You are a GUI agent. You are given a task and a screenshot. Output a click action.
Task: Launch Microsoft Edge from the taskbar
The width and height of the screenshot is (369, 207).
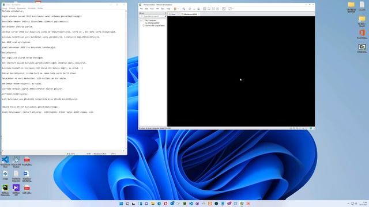click(x=159, y=204)
